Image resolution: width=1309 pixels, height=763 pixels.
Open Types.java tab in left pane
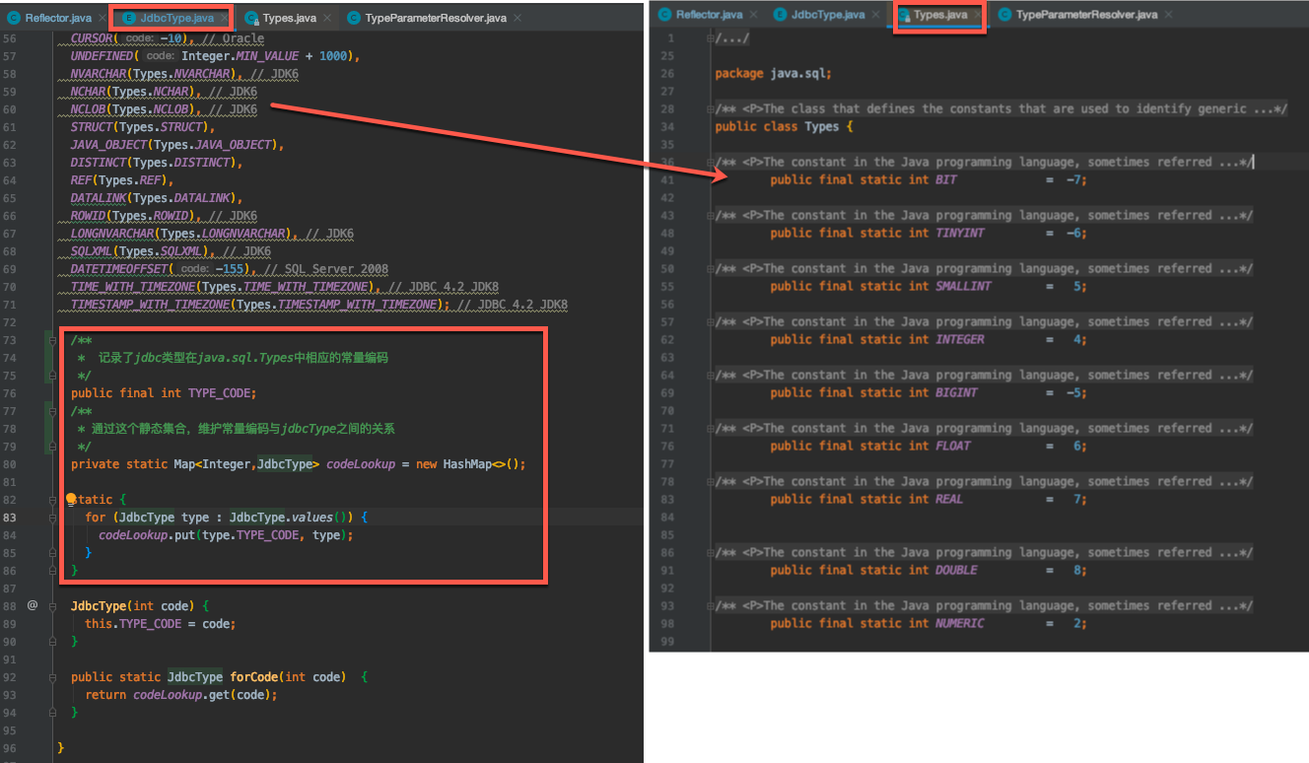pyautogui.click(x=288, y=18)
